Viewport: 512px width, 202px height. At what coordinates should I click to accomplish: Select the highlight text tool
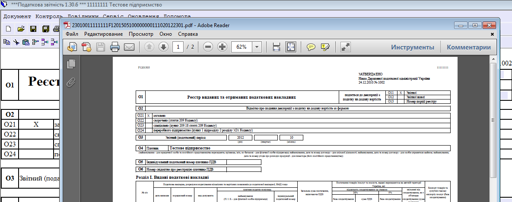point(325,47)
